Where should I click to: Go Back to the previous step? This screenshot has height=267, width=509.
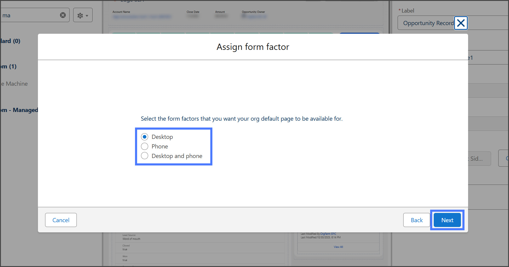pos(416,220)
